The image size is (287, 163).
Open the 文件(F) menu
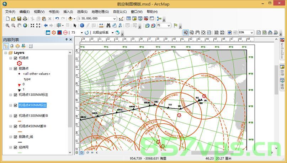[x=10, y=12]
